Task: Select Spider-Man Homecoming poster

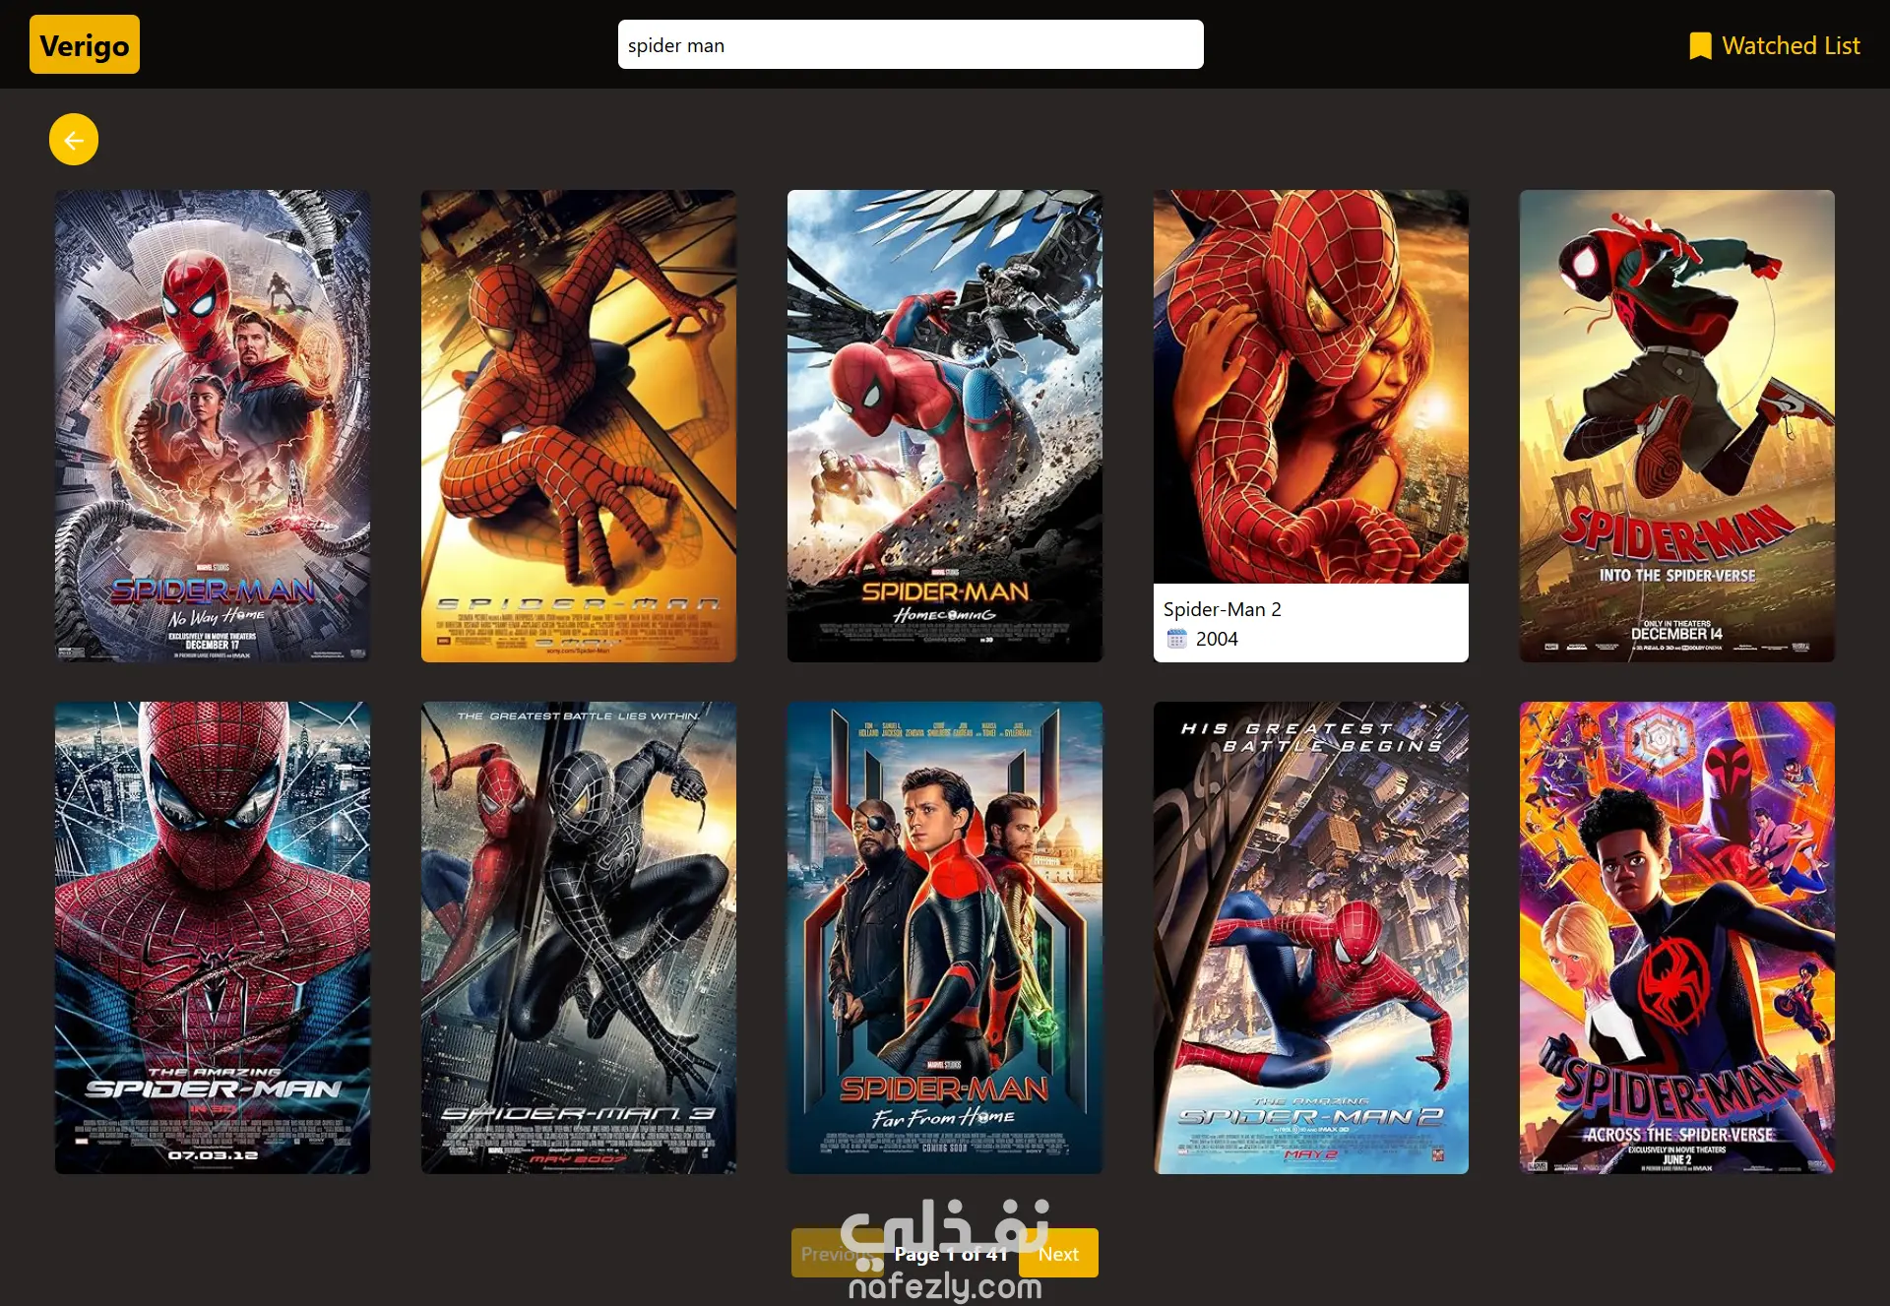Action: [x=945, y=425]
